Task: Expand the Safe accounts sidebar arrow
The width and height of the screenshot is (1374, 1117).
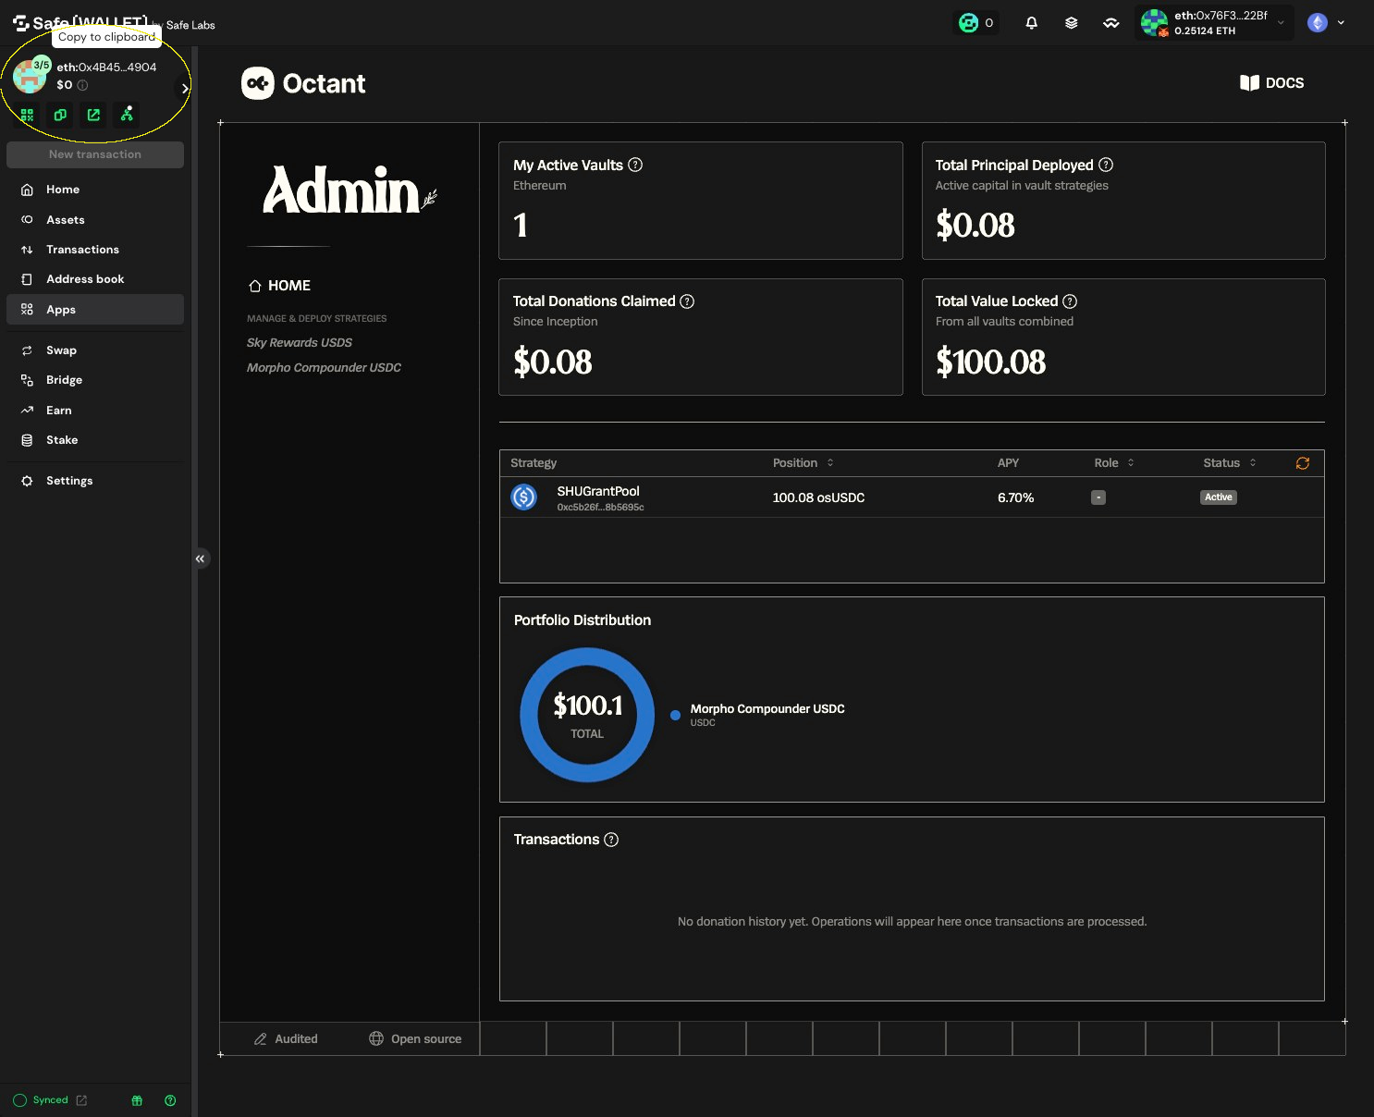Action: point(185,89)
